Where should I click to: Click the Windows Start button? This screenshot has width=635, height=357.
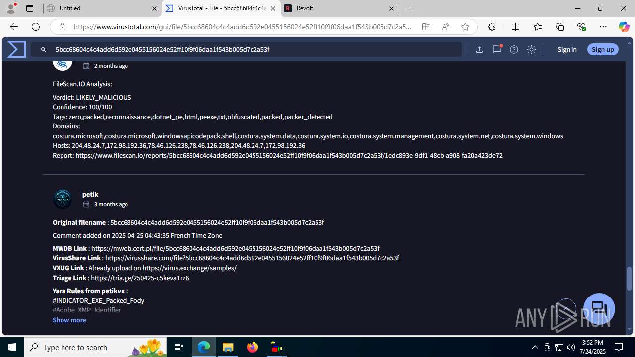(12, 347)
